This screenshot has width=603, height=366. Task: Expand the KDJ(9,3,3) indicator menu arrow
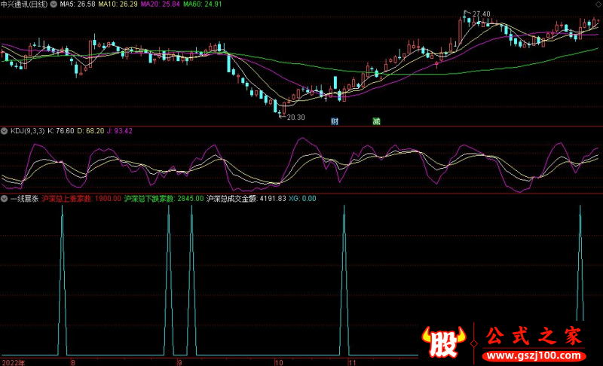tap(5, 131)
